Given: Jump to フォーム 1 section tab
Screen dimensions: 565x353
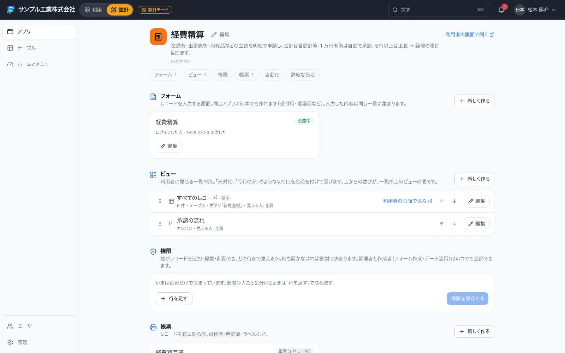Looking at the screenshot, I should (166, 75).
